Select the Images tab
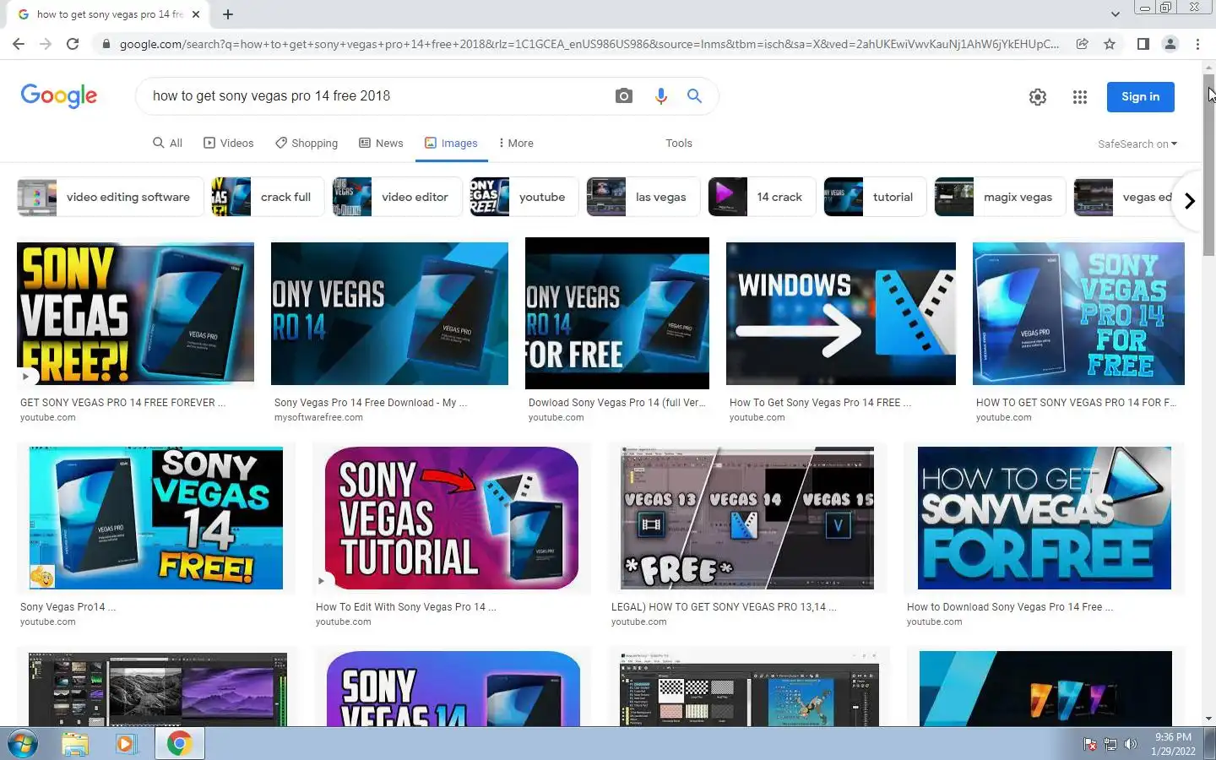1216x760 pixels. point(451,144)
